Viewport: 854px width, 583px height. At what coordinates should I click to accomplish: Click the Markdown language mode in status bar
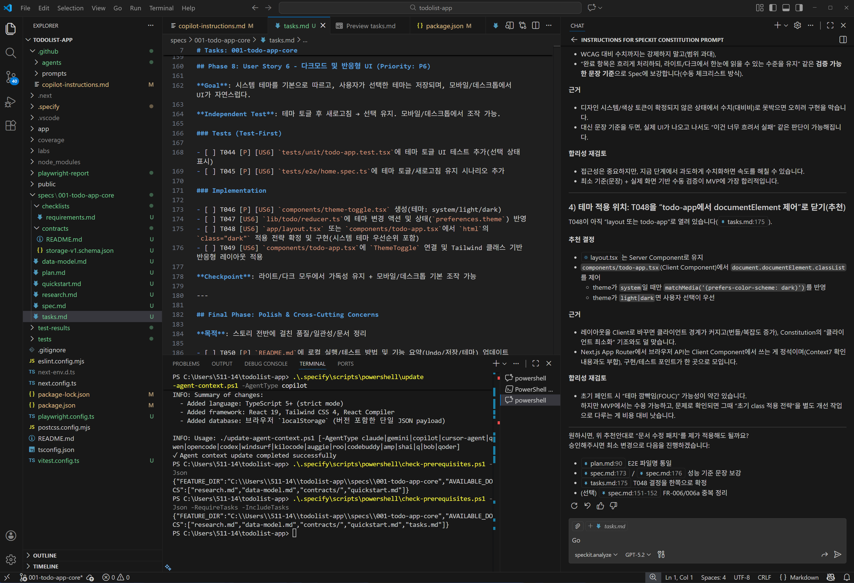coord(804,577)
